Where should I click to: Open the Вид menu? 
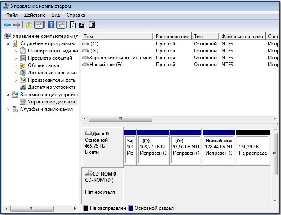point(56,15)
